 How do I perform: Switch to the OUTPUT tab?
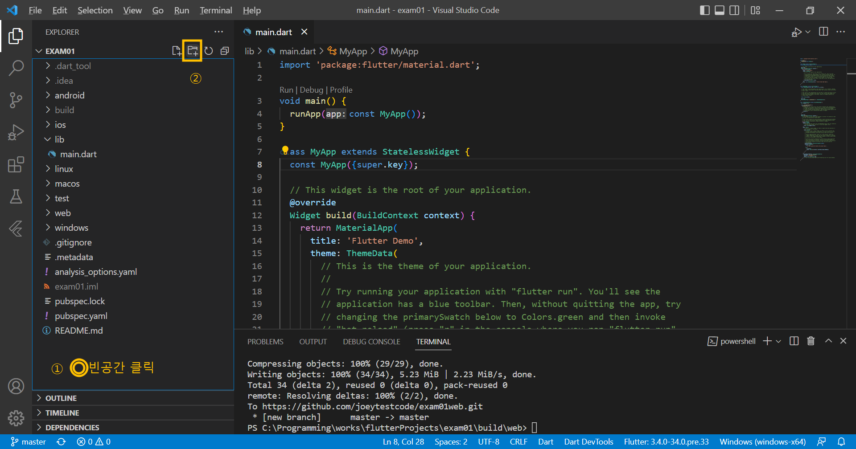point(313,342)
